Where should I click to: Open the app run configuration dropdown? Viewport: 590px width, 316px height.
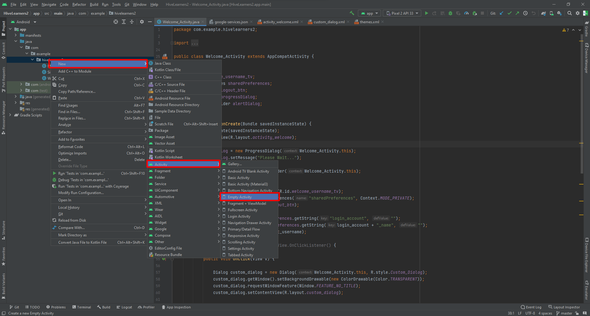(x=370, y=13)
